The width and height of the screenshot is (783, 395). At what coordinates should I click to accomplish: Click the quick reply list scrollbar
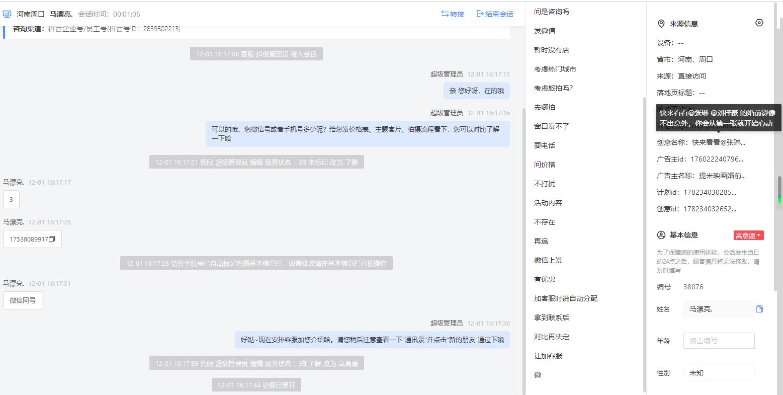pos(644,244)
